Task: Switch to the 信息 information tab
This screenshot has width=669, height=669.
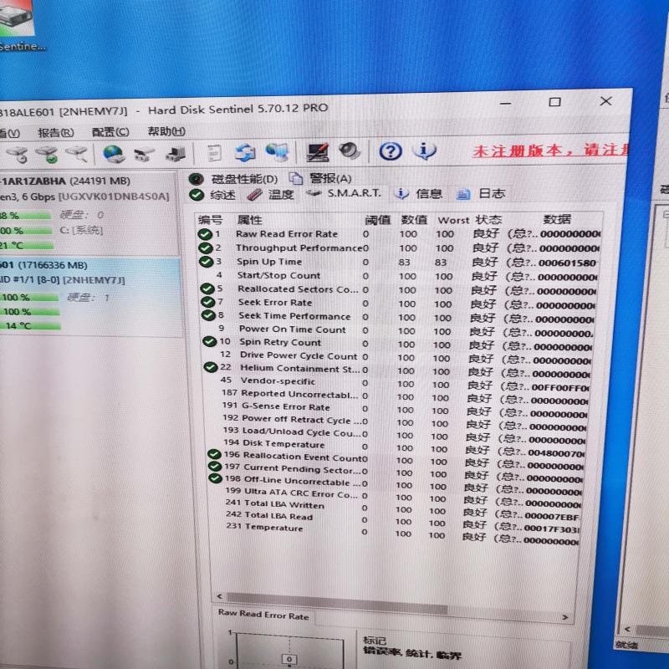Action: coord(418,194)
